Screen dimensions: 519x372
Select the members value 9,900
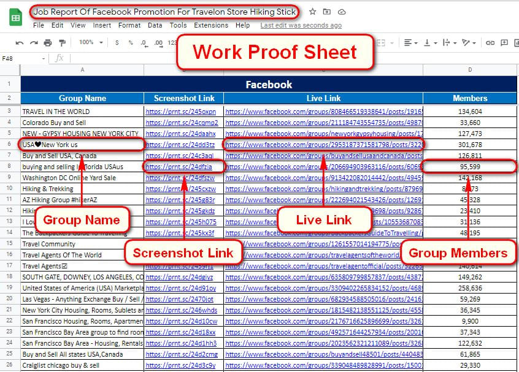(x=470, y=321)
